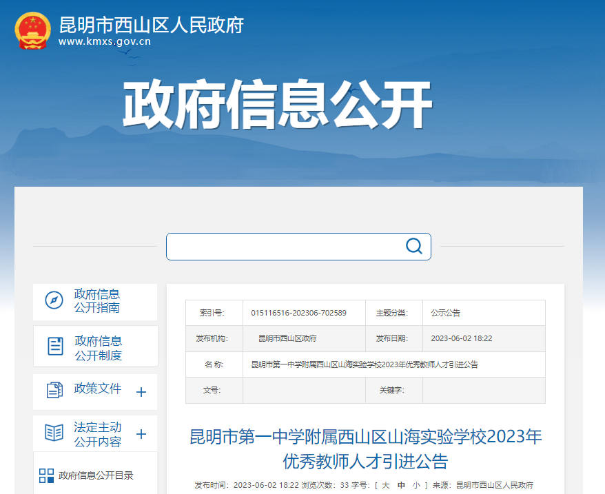The height and width of the screenshot is (494, 605).
Task: Click 昆明市西山区人民政府 header title
Action: coord(152,25)
